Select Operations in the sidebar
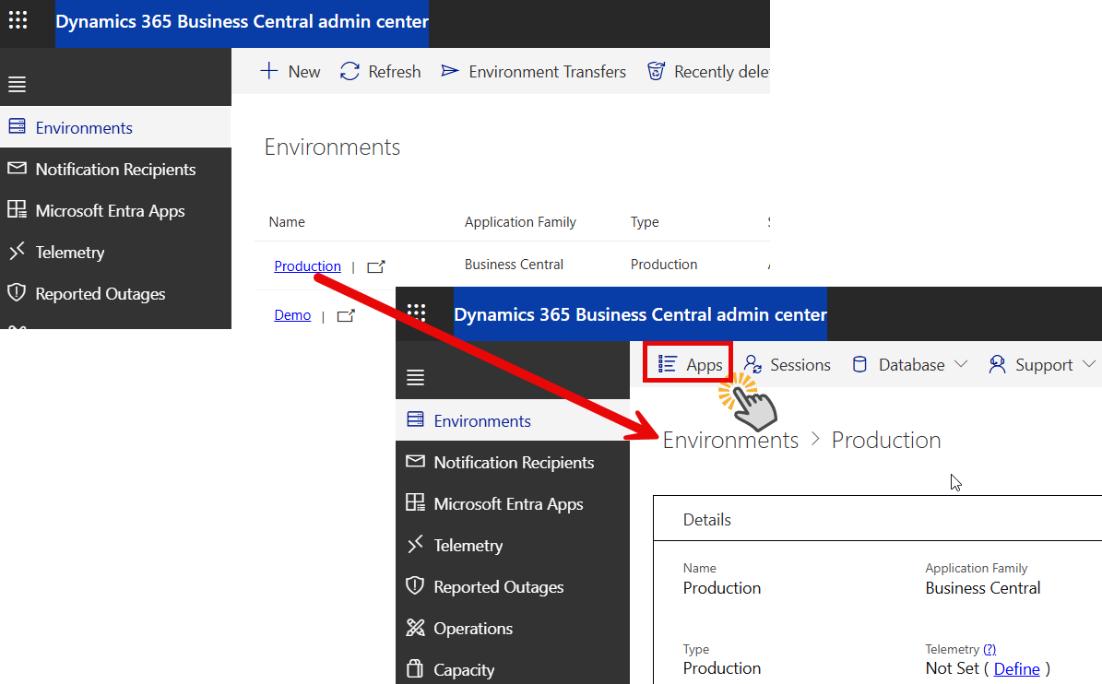This screenshot has height=684, width=1102. (x=472, y=629)
